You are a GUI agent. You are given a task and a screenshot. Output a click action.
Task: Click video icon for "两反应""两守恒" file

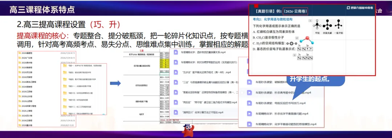click(176, 102)
